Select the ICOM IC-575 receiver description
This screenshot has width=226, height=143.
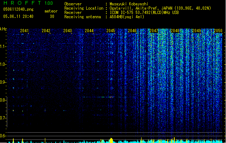click(144, 13)
